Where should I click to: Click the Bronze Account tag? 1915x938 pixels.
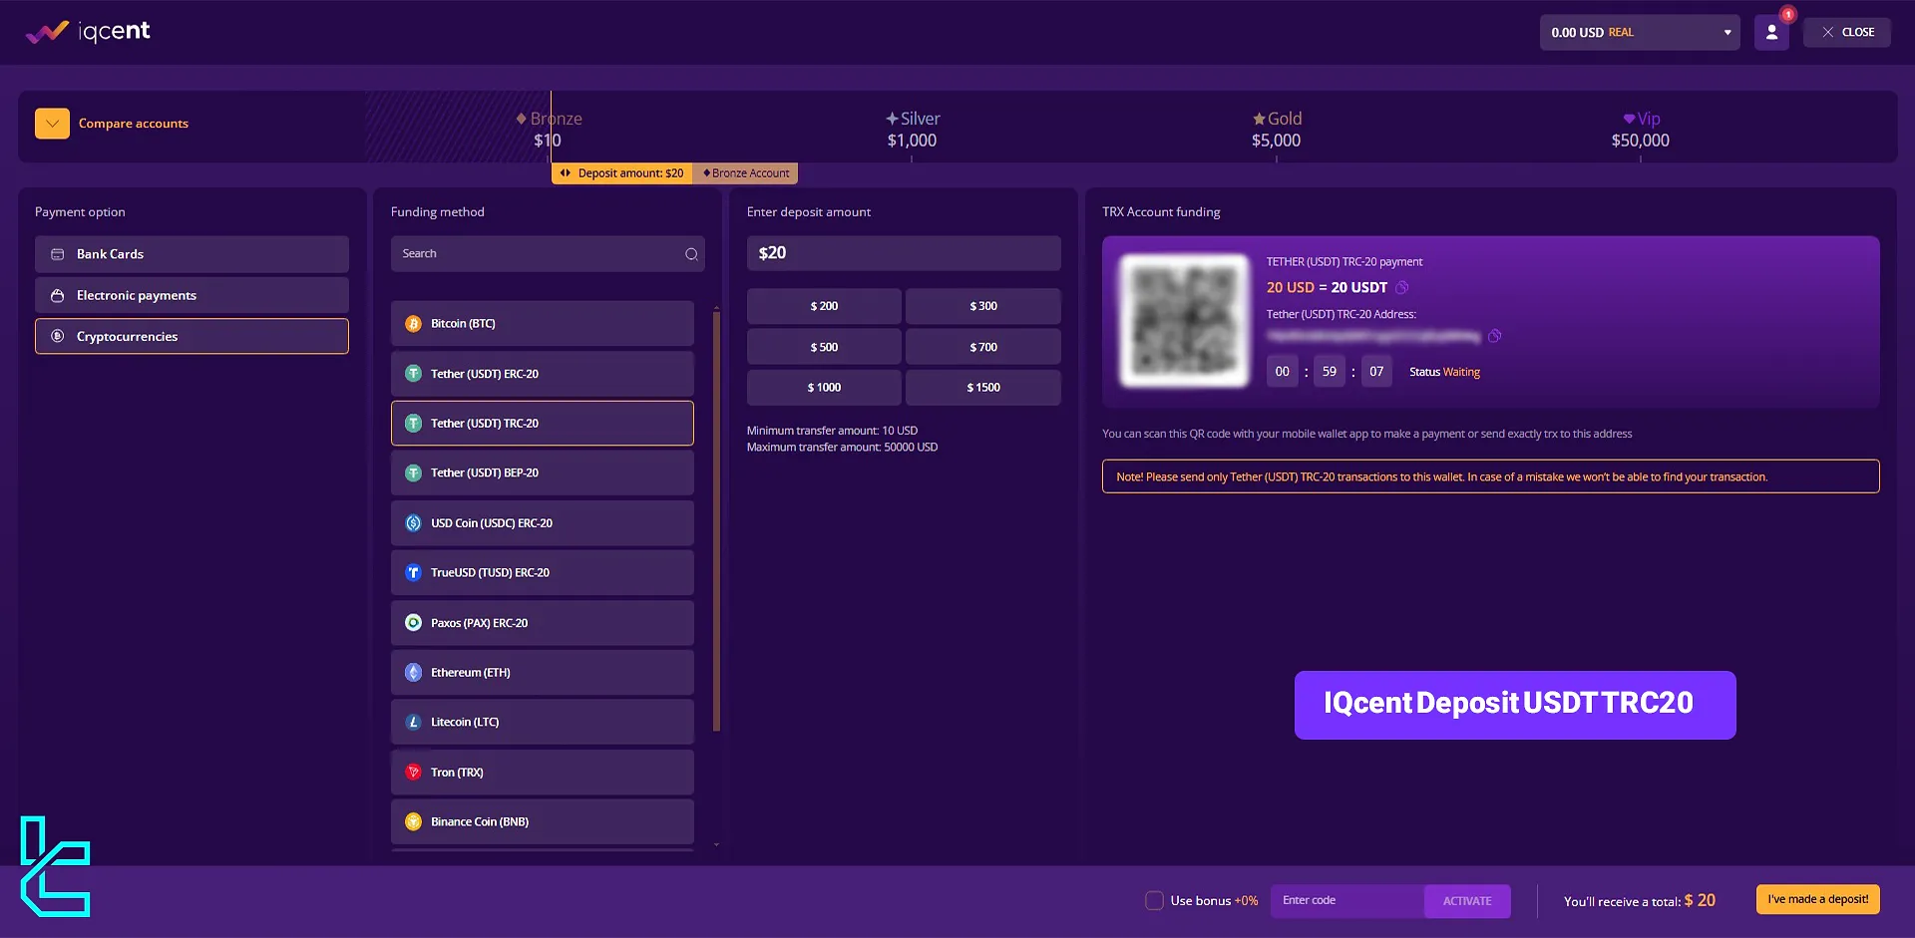pos(746,173)
